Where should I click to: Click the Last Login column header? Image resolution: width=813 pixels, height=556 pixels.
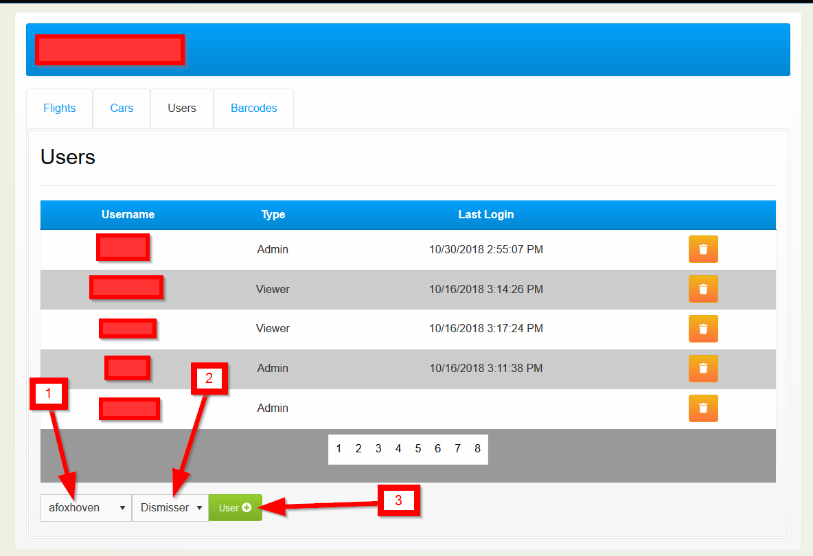(485, 215)
